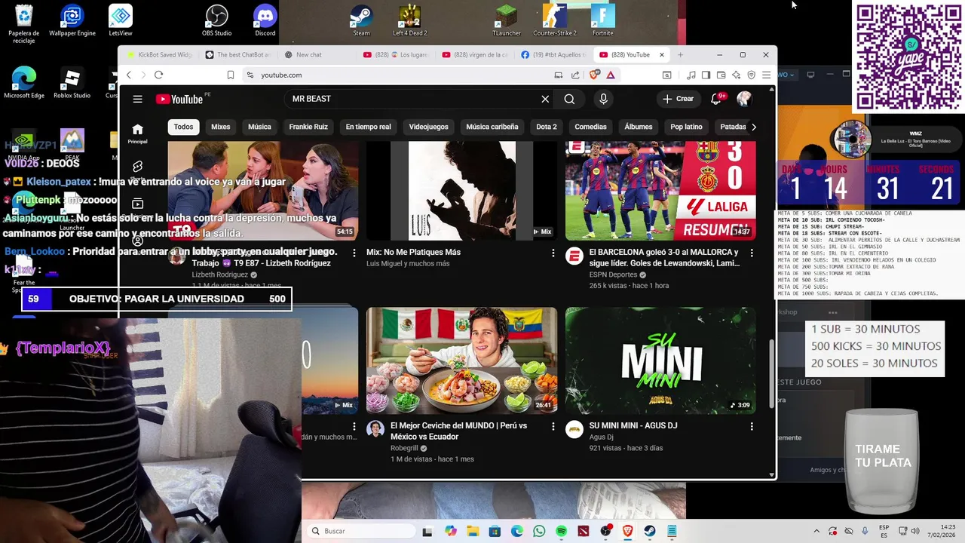Open options for Mix: No Me Platiques Más
This screenshot has height=543, width=965.
[553, 253]
